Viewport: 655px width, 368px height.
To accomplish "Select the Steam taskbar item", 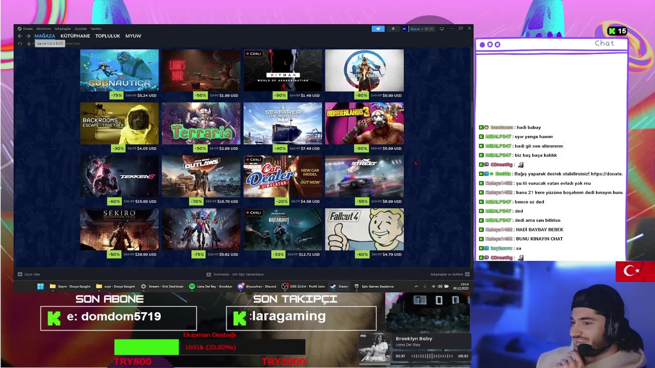I will coord(339,286).
